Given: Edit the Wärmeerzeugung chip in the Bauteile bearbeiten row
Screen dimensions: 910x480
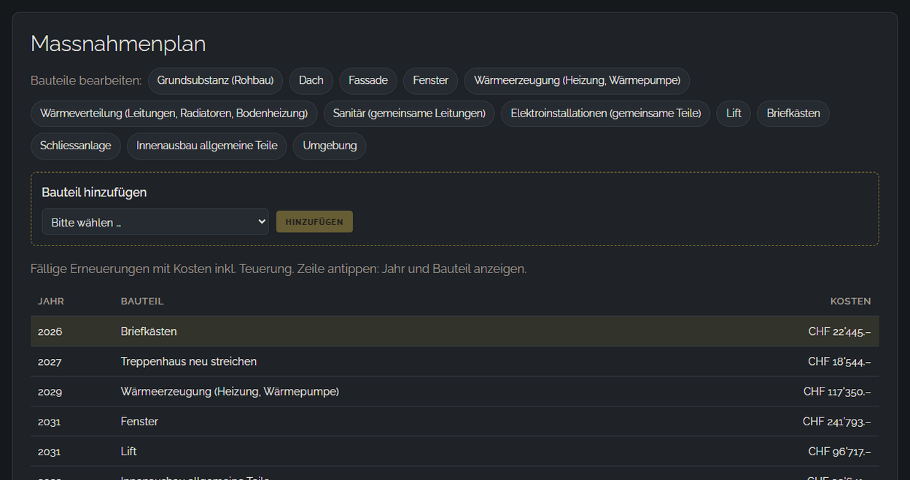Looking at the screenshot, I should [x=577, y=80].
